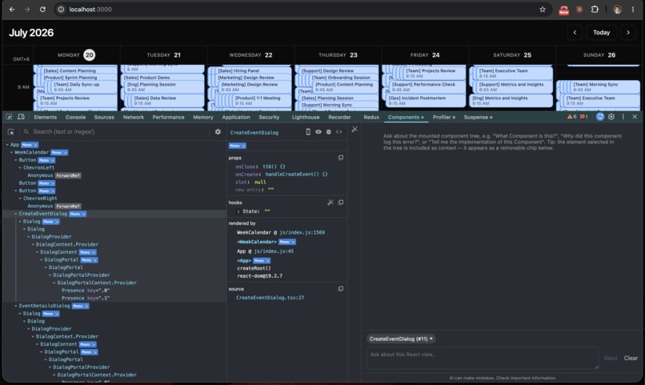
Task: Open the CreateEventDialog.tsx:27 source link
Action: pos(270,298)
